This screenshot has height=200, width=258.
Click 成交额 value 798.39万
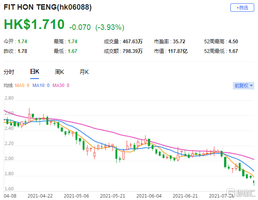[x=133, y=51]
